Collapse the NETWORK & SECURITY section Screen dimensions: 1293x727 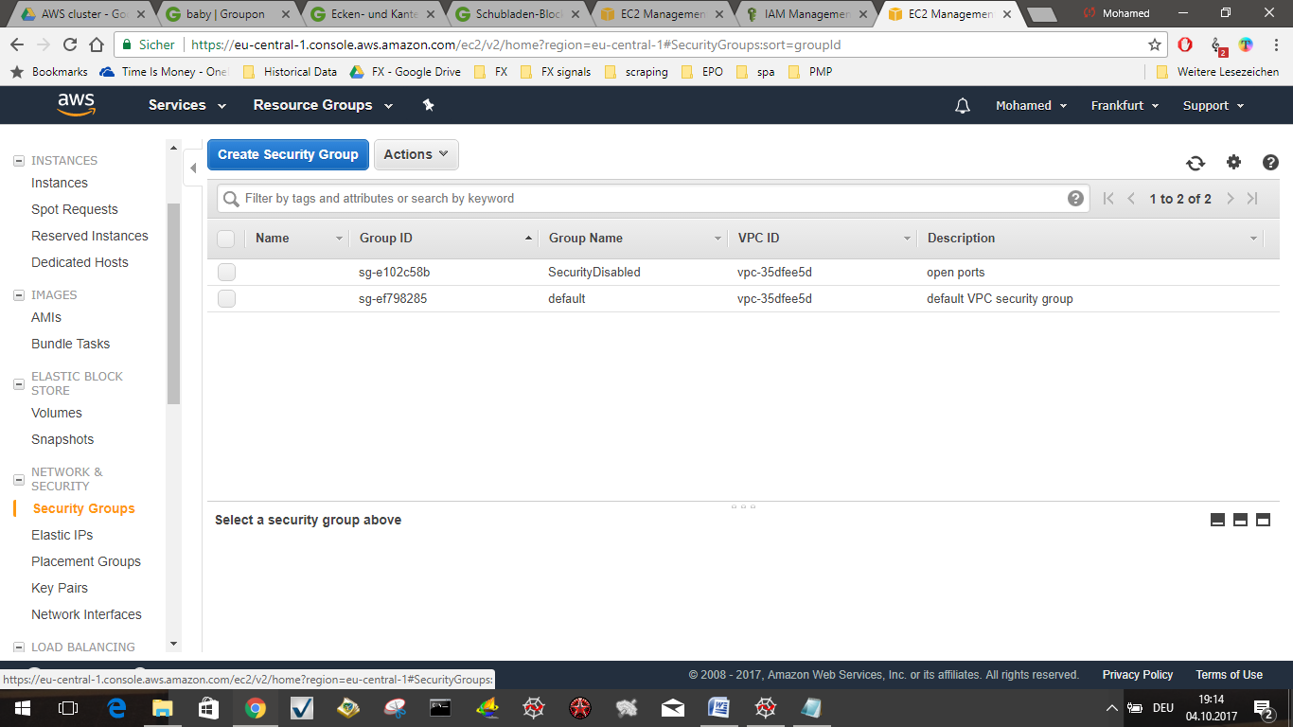[x=19, y=480]
